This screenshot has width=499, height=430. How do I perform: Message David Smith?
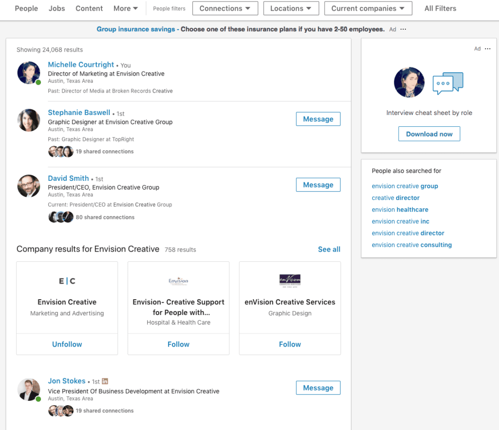pos(318,185)
